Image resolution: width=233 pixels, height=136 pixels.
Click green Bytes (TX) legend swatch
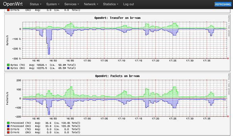coord(8,64)
